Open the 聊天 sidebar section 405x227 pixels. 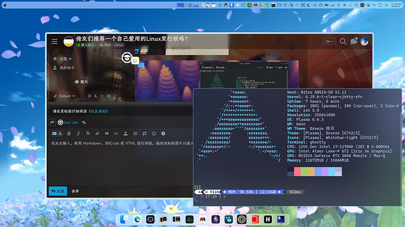tap(82, 82)
